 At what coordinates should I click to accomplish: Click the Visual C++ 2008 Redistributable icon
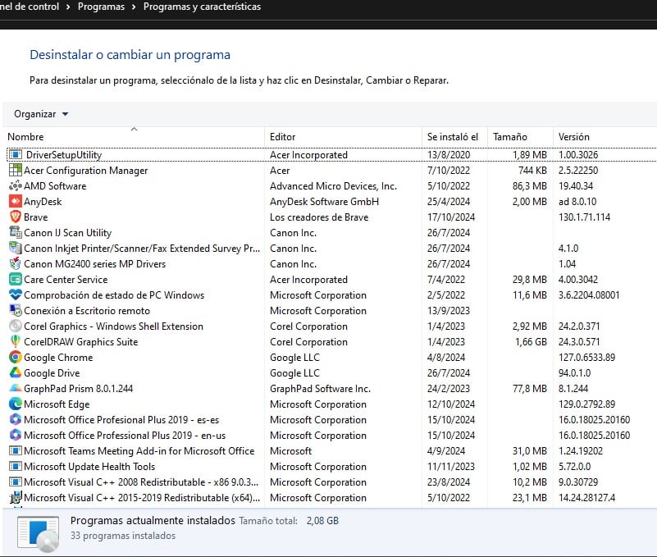16,482
